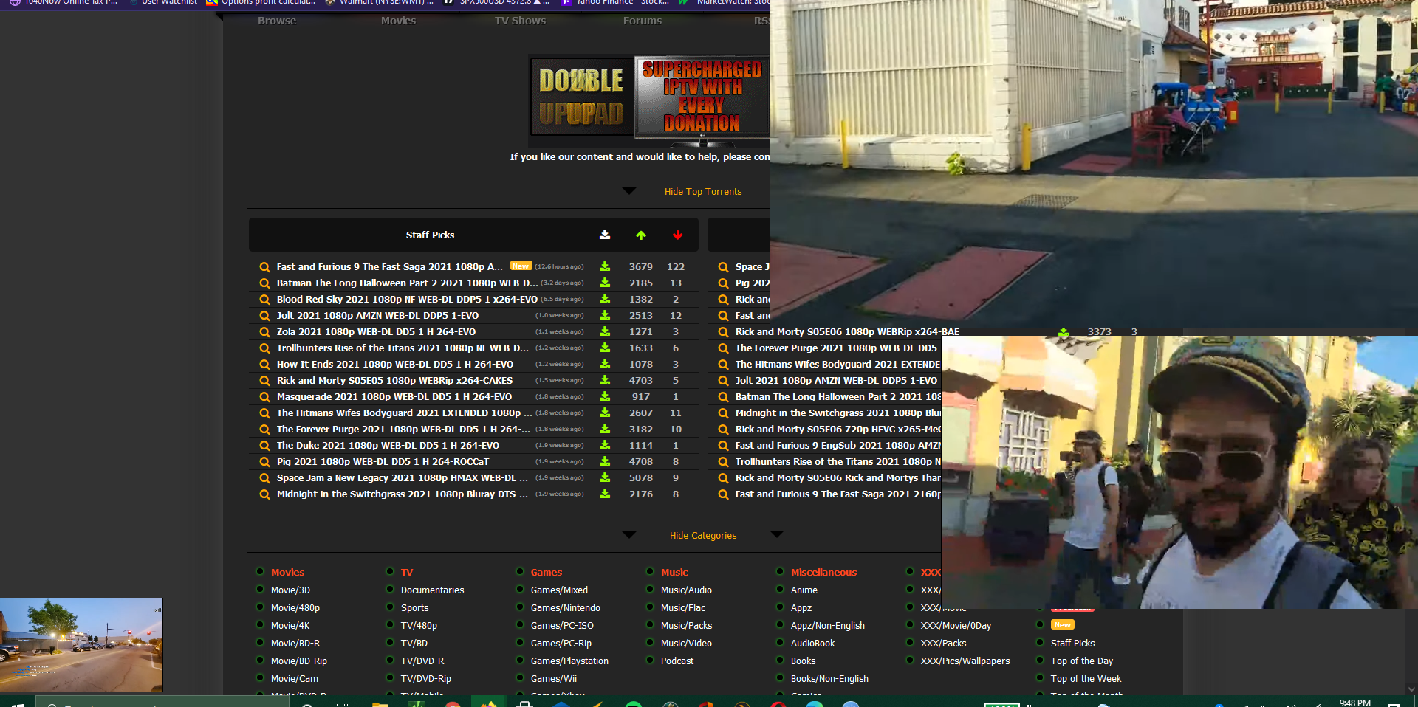Click magnifier icon beside Masquerade 2021
Image resolution: width=1418 pixels, height=707 pixels.
(x=264, y=397)
